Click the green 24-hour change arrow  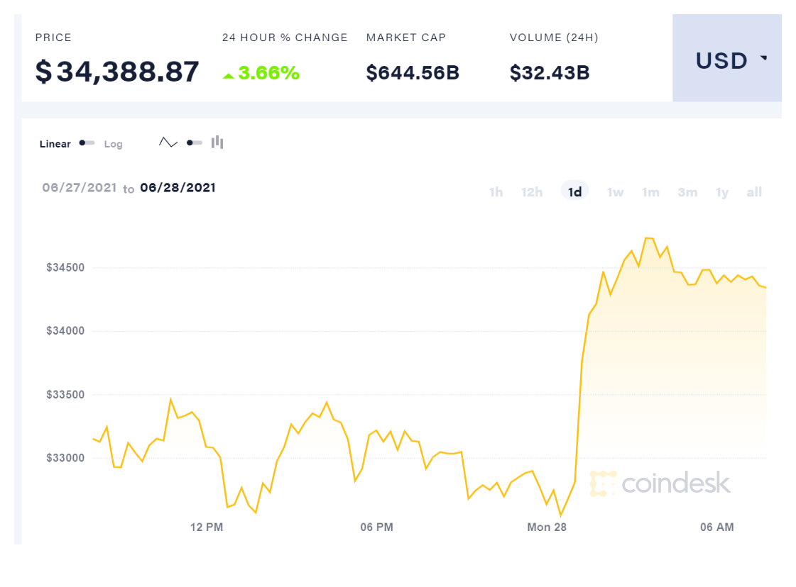(228, 74)
